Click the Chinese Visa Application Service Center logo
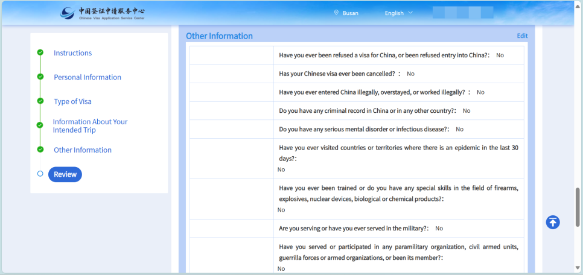 click(102, 13)
